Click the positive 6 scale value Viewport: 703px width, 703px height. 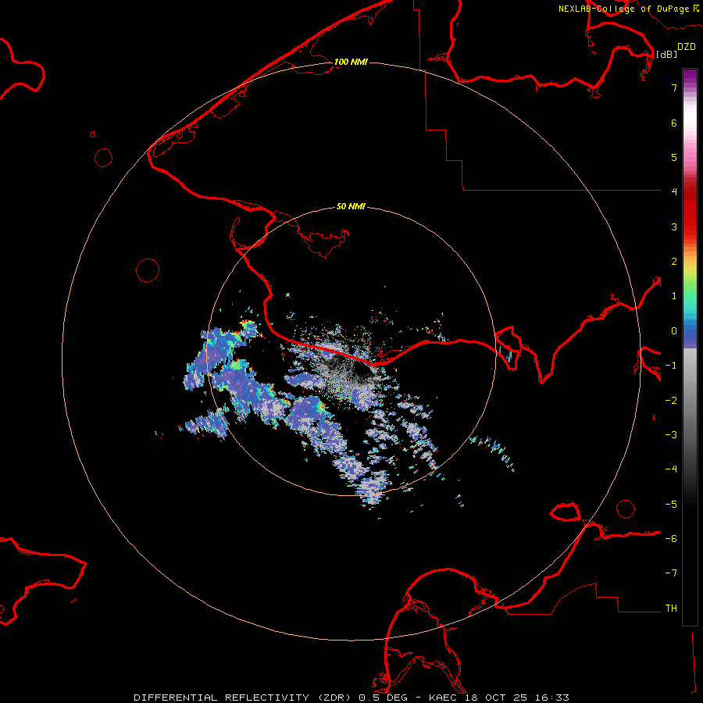674,123
